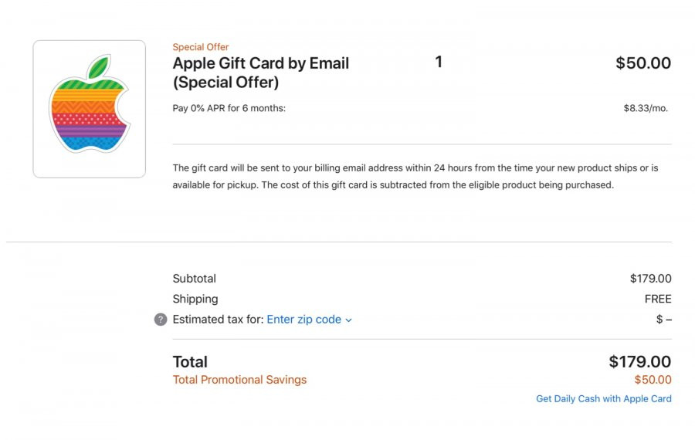Click the bold Total label
This screenshot has width=695, height=440.
(x=190, y=362)
